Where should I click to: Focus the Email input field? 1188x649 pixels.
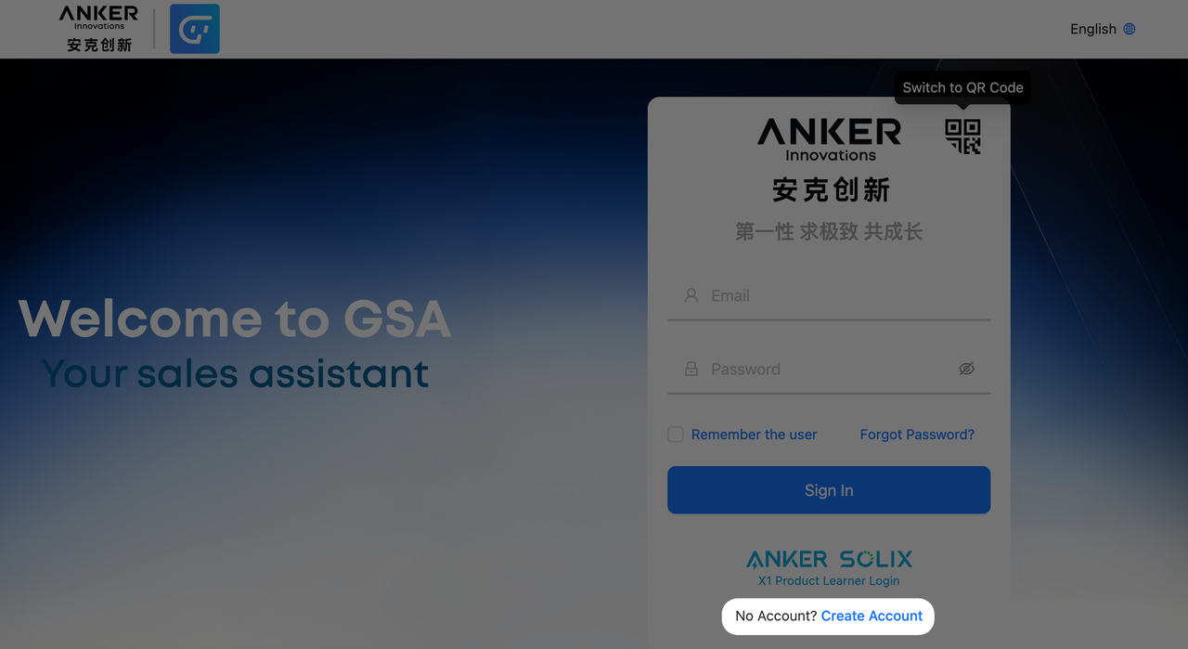click(x=829, y=296)
